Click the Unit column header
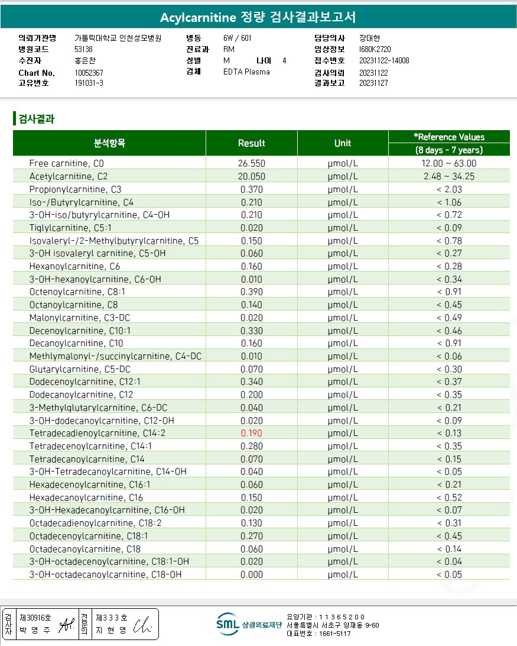The height and width of the screenshot is (646, 517). (343, 143)
